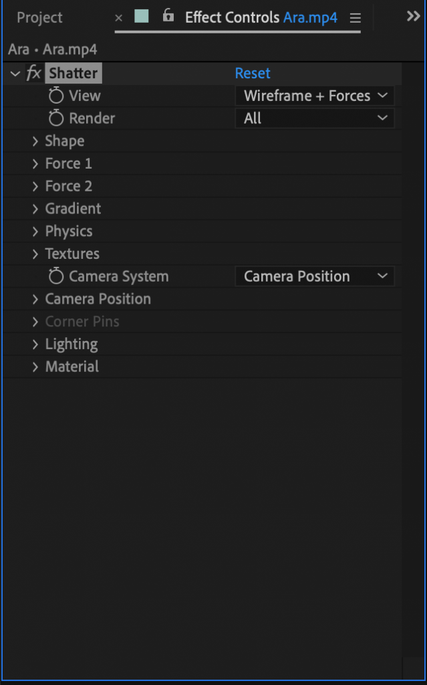The width and height of the screenshot is (427, 685).
Task: Click the blue Ara.mp4 link in the tab
Action: (309, 17)
